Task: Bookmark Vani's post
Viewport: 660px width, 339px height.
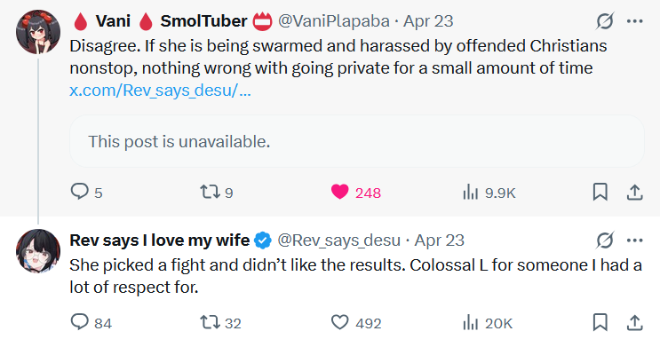Action: (600, 193)
